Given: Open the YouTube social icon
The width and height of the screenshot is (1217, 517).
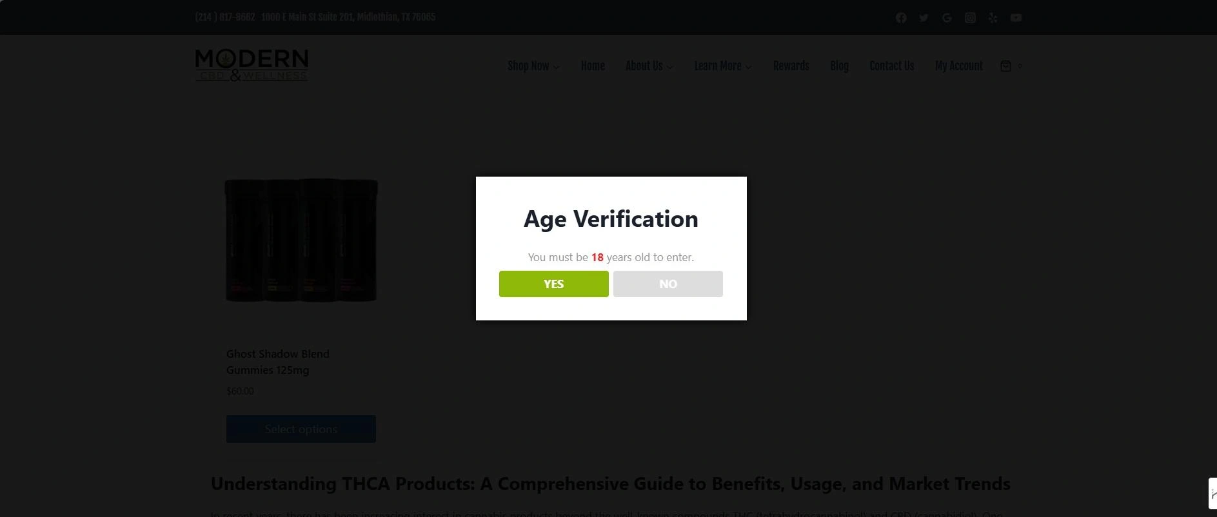Looking at the screenshot, I should (1016, 18).
